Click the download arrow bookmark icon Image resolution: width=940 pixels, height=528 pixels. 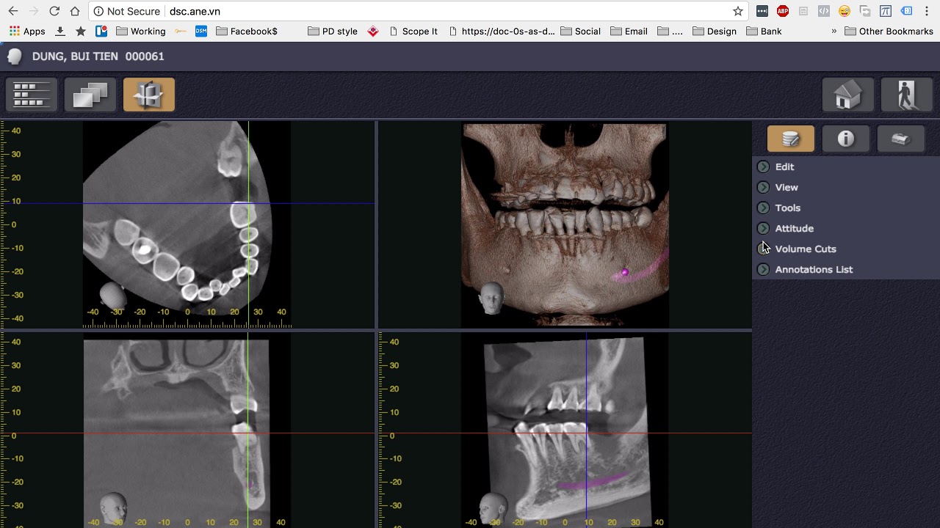pos(60,32)
